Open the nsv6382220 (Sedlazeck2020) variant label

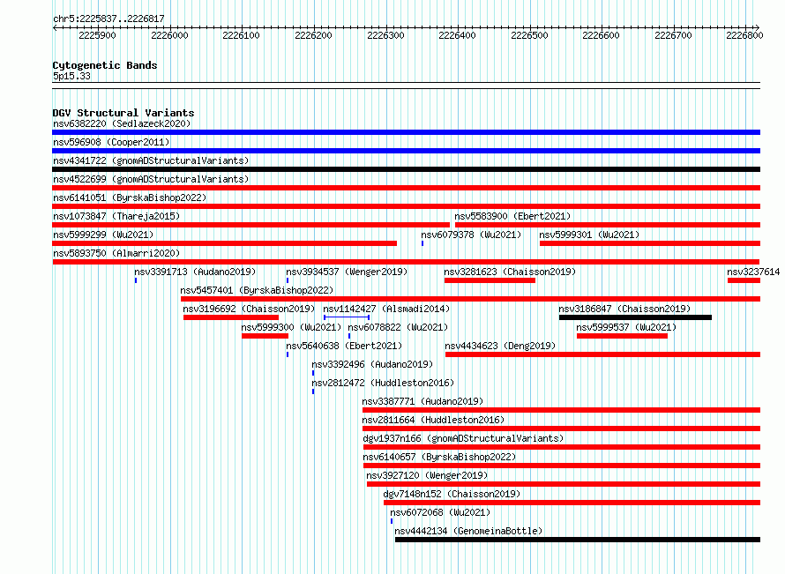[x=122, y=123]
